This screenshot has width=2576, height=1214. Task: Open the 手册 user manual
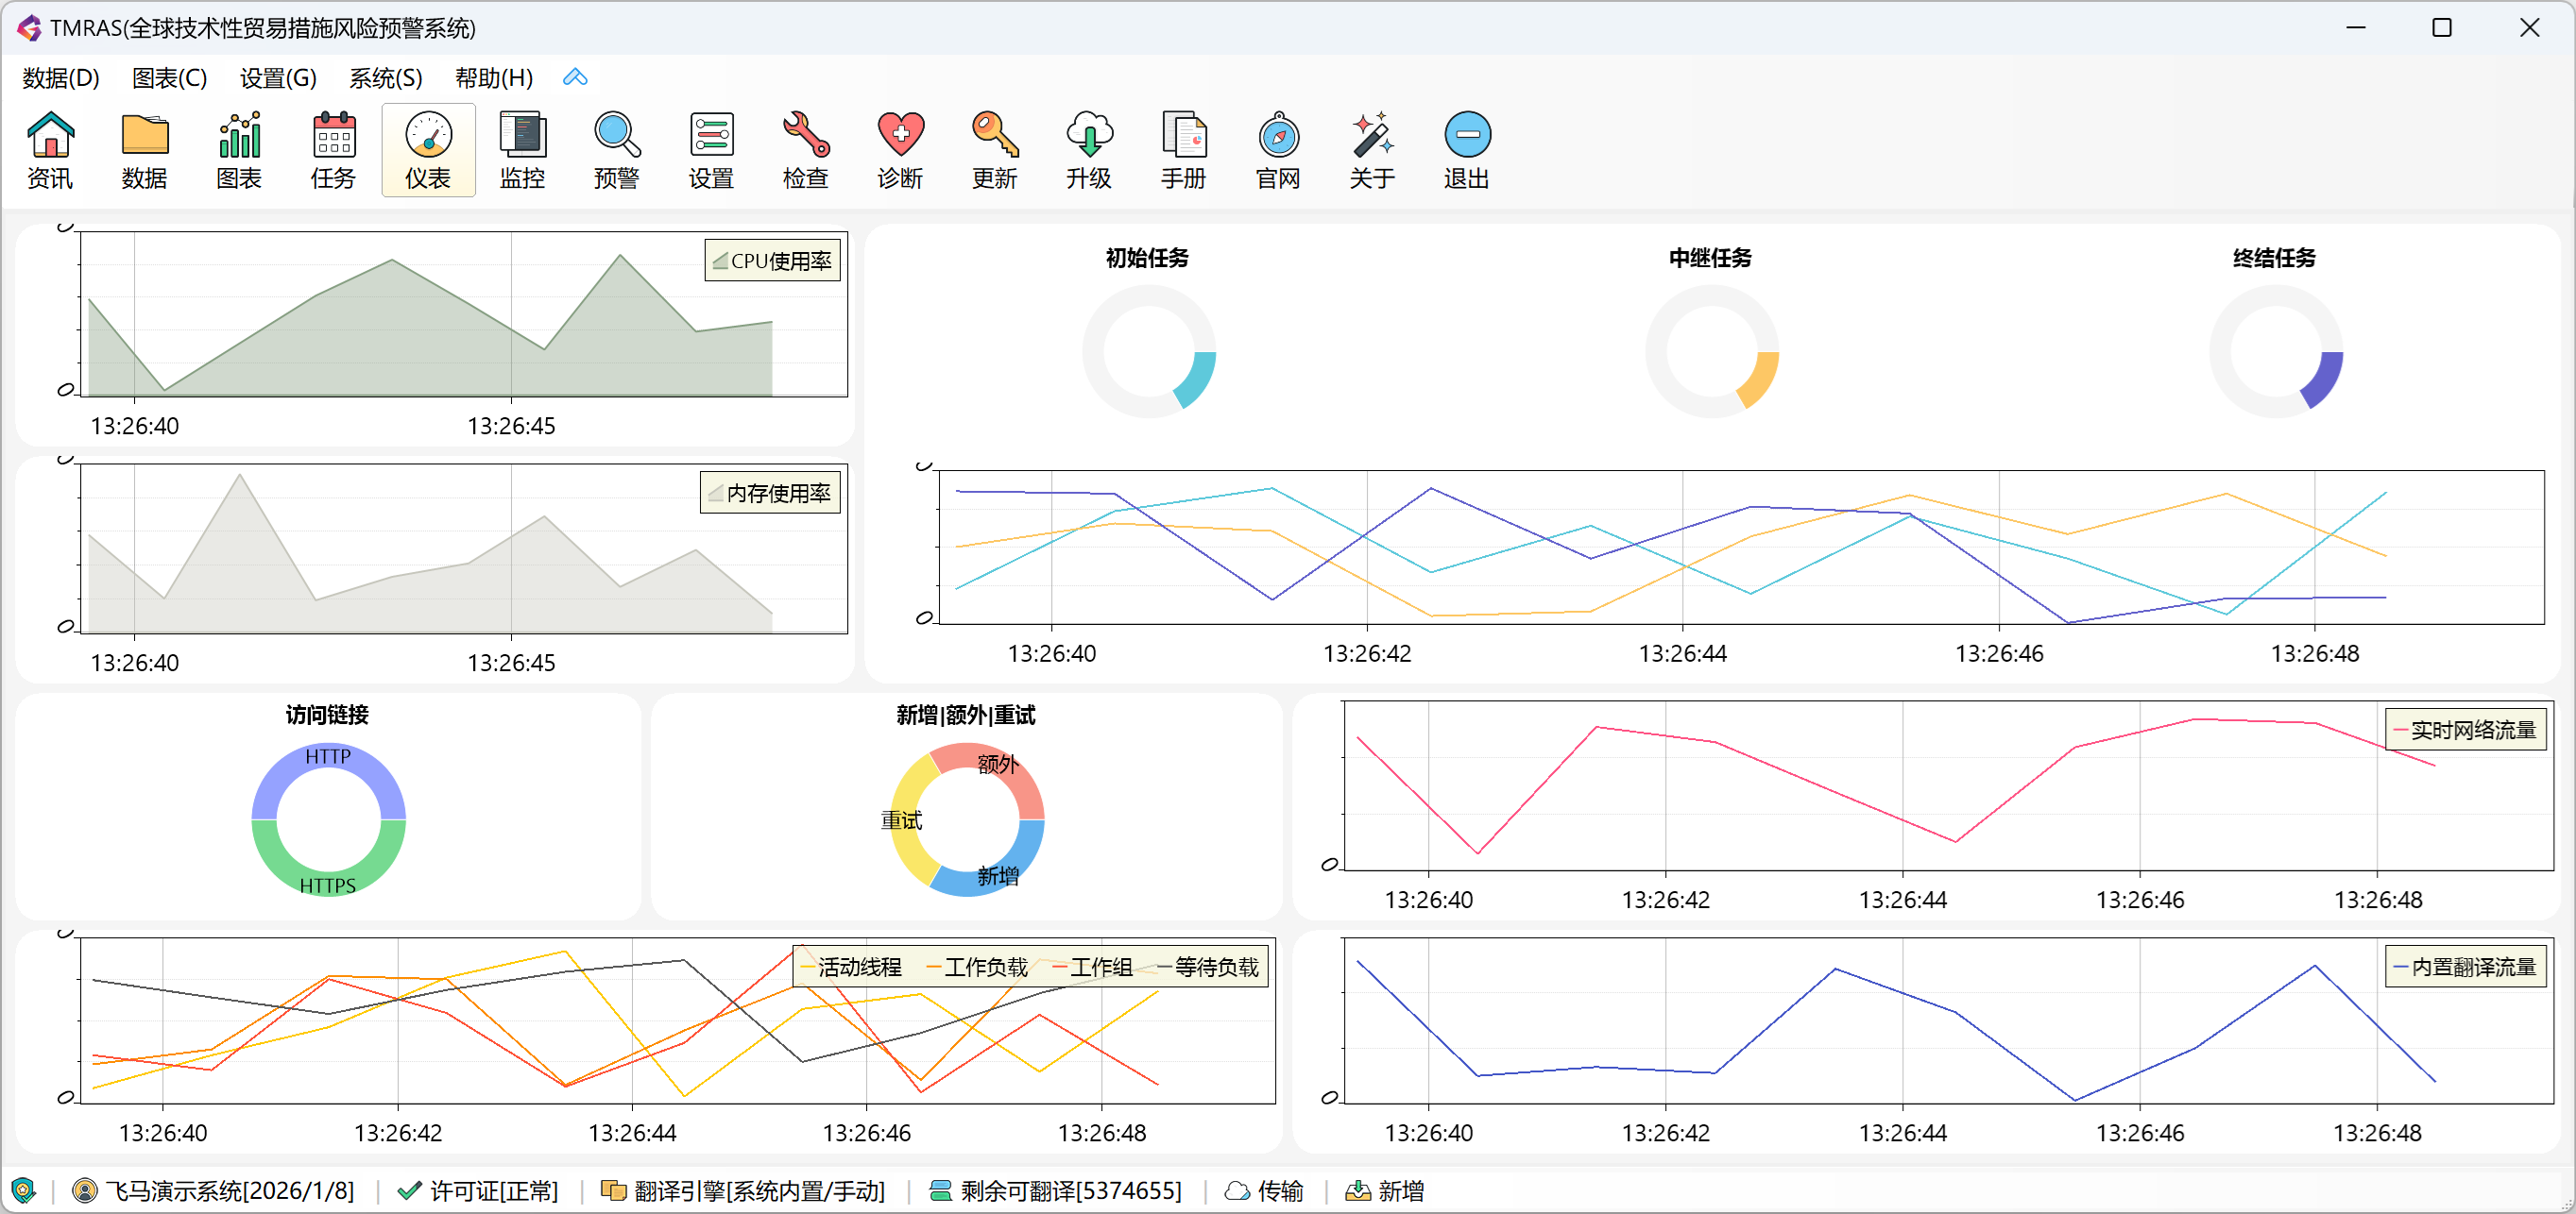click(1183, 150)
